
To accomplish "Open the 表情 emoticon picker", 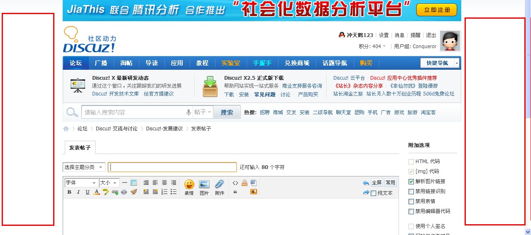I will point(189,188).
